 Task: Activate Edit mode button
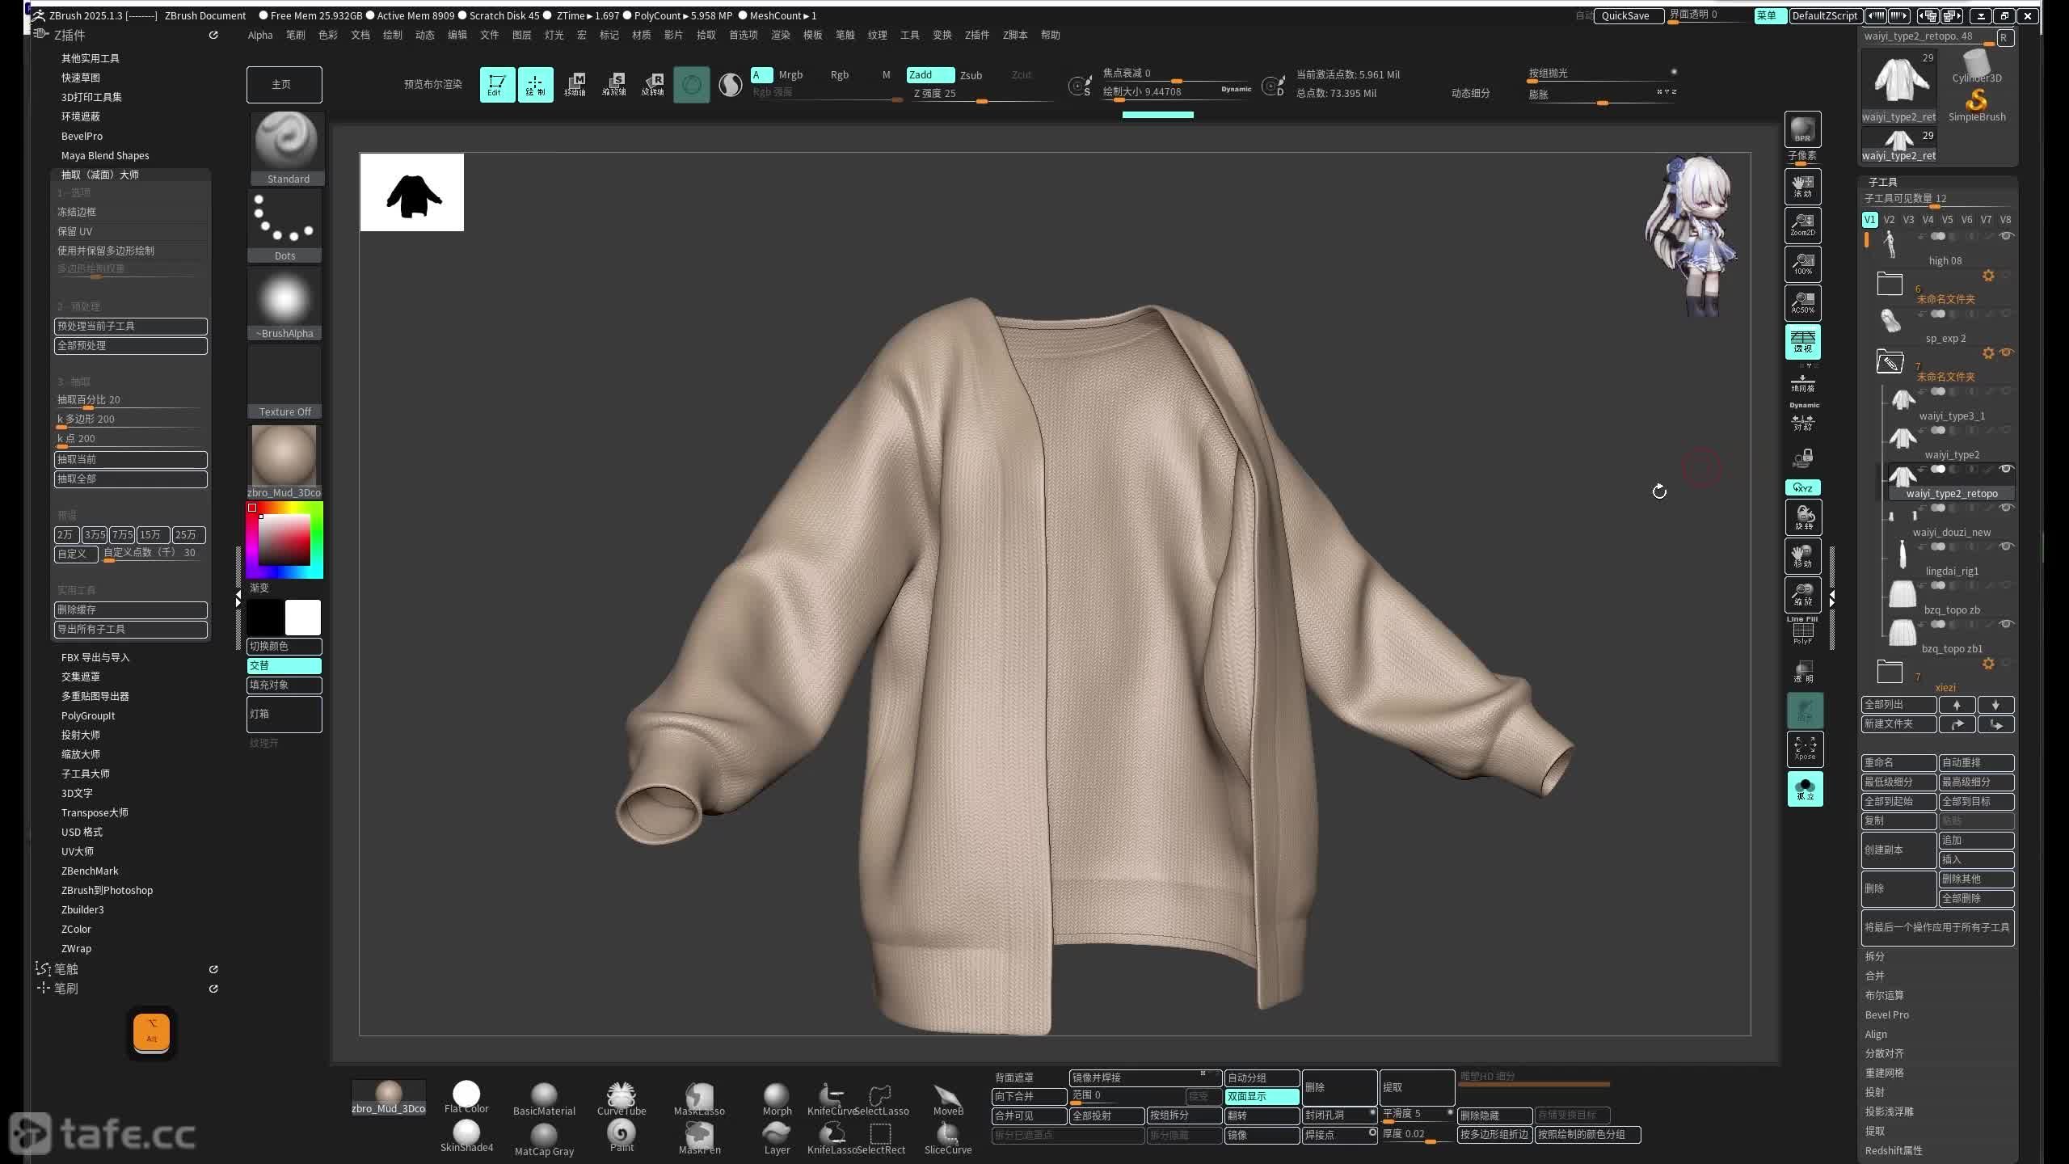coord(497,84)
